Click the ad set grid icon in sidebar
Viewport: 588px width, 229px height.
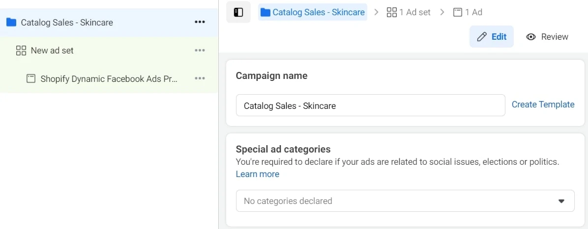(x=21, y=51)
